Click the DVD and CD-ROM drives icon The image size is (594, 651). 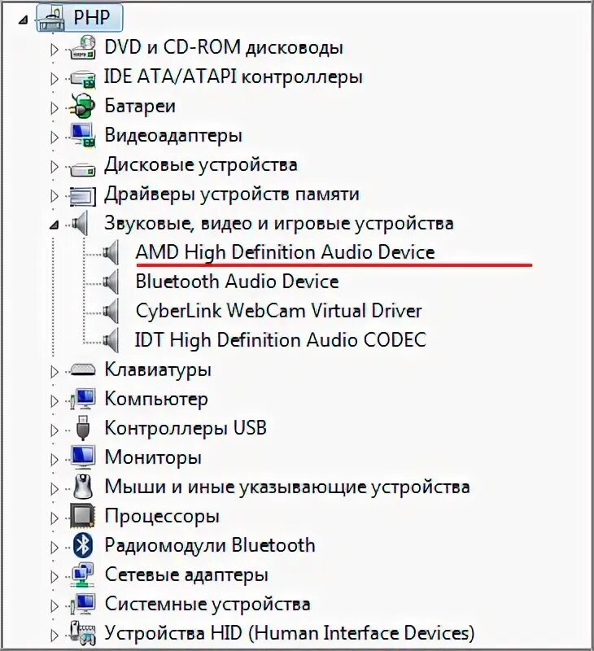83,48
